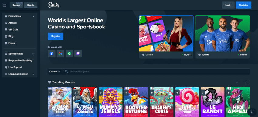The height and width of the screenshot is (117, 258).
Task: Click the Trending Games cards icon
Action: coord(49,82)
